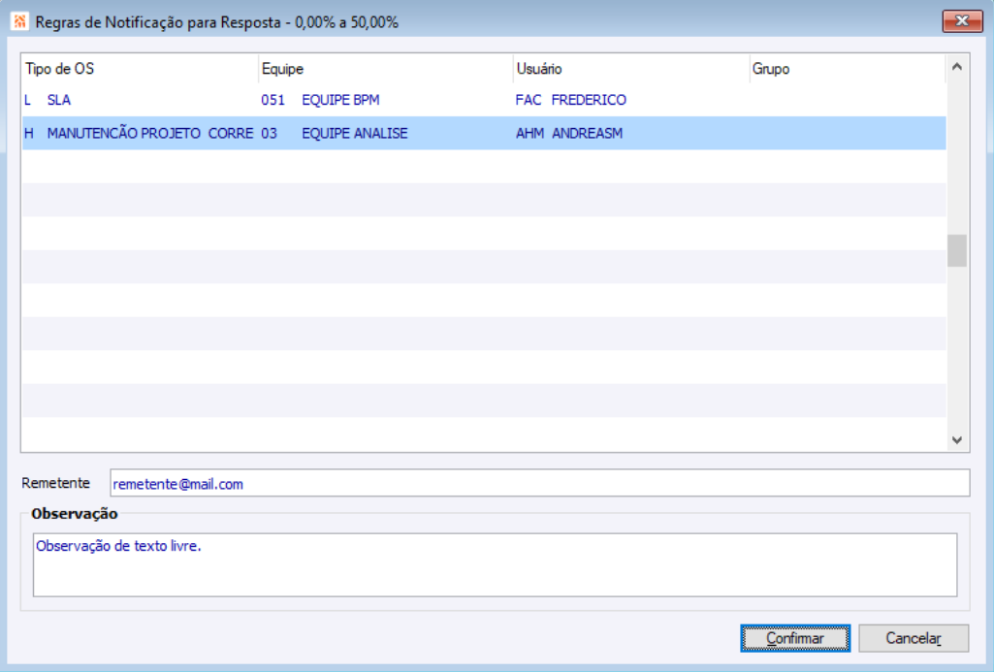Click inside the Observação text area

[495, 564]
